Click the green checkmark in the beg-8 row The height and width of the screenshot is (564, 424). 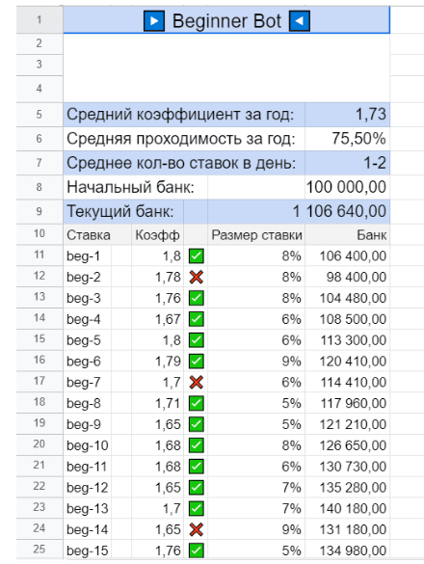197,403
